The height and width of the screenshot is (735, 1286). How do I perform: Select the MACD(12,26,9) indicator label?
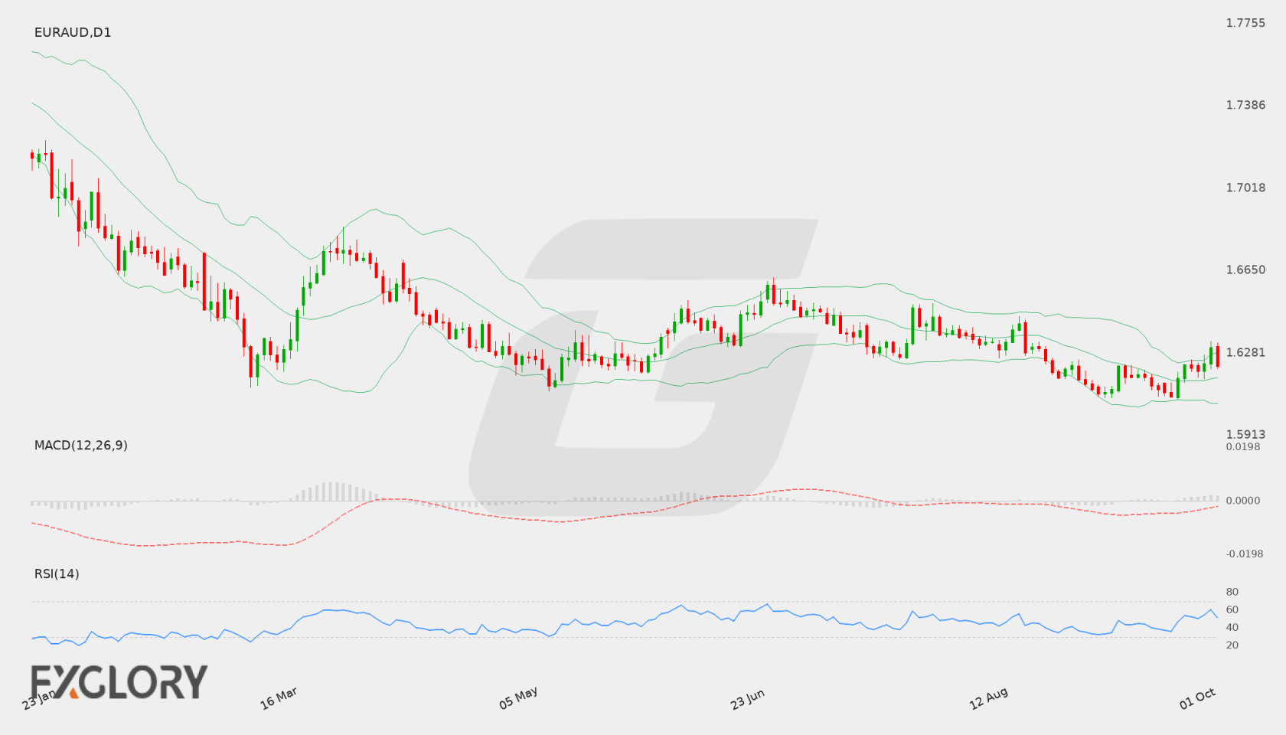click(x=81, y=445)
